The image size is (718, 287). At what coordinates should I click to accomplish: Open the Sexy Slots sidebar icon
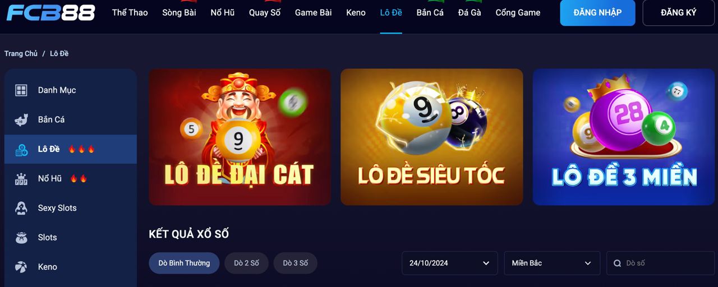(x=21, y=208)
